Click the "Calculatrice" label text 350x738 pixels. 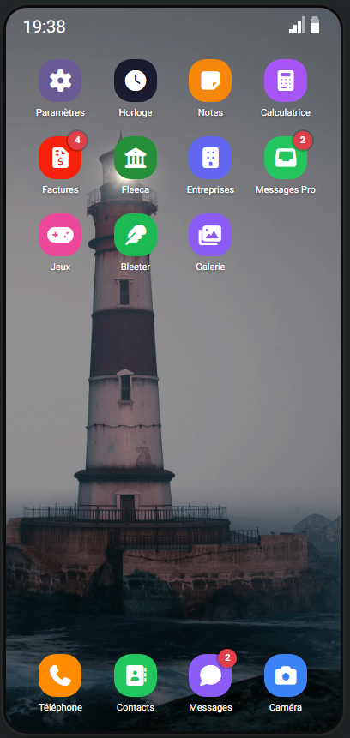coord(286,113)
